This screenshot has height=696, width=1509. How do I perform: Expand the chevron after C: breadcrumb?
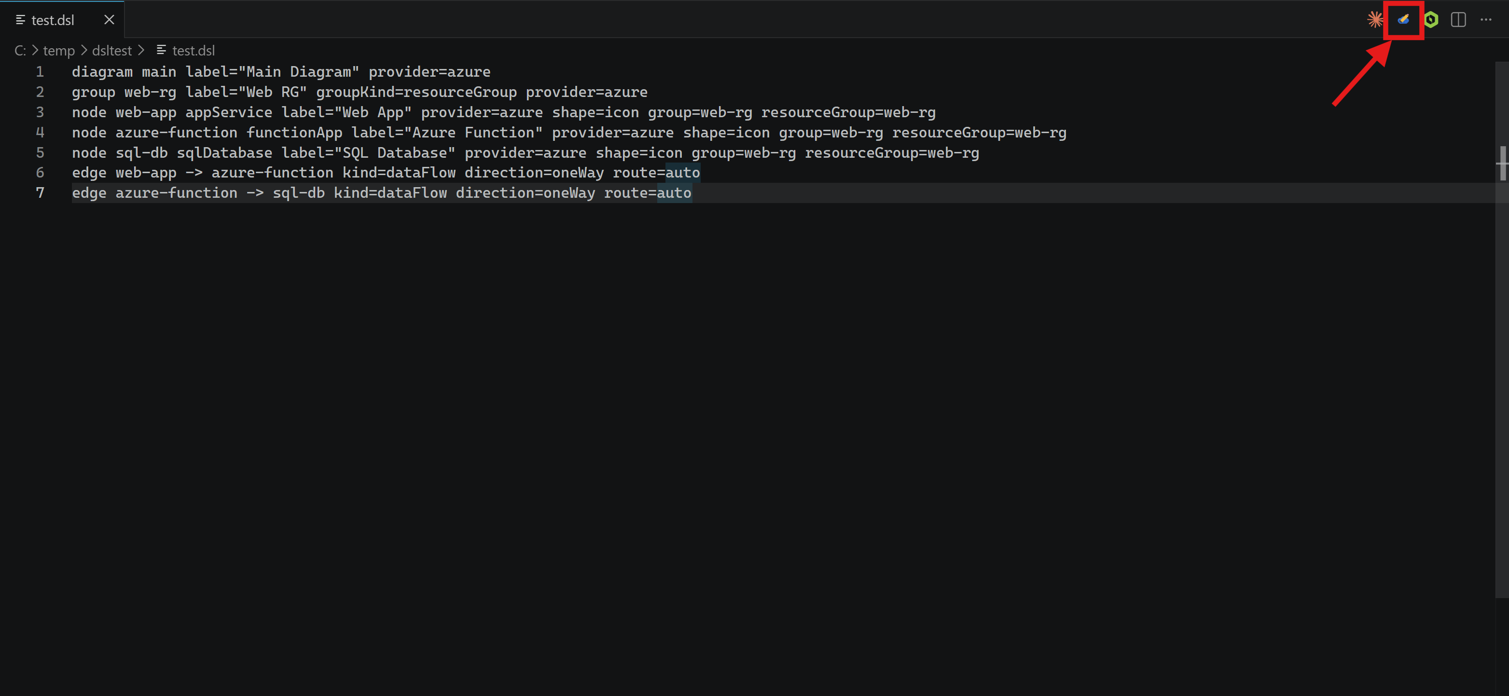point(35,51)
